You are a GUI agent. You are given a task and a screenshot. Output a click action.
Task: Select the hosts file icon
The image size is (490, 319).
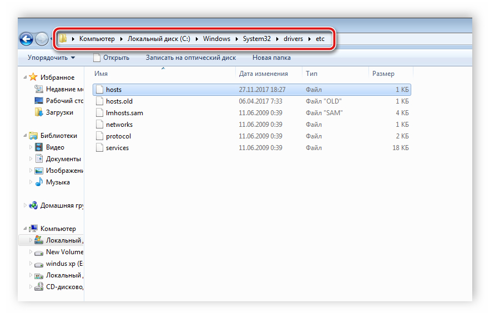[99, 90]
